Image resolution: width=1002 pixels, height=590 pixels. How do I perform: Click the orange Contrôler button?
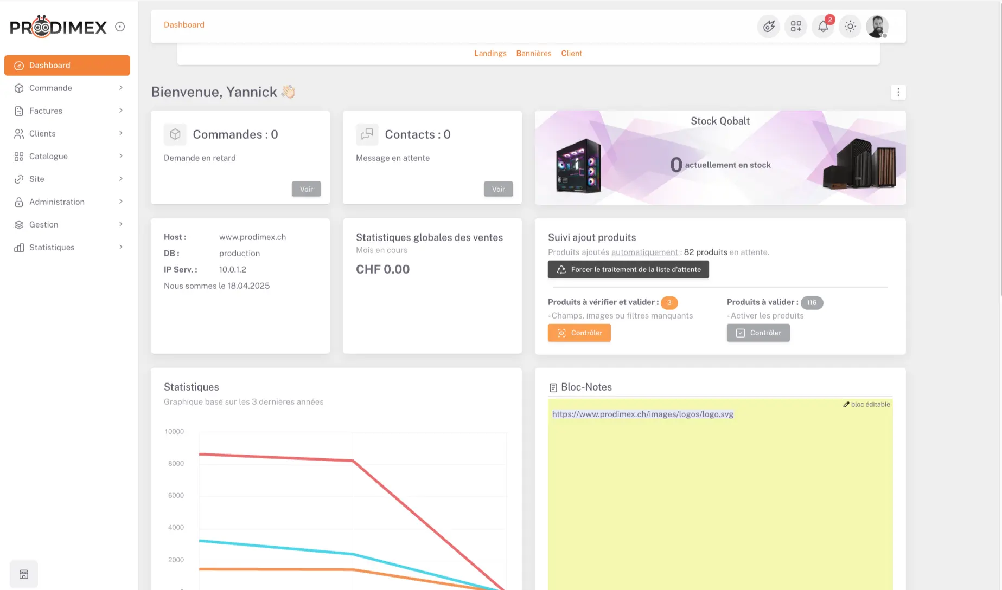(579, 333)
